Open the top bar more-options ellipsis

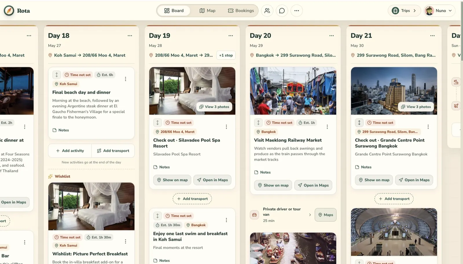[x=297, y=11]
